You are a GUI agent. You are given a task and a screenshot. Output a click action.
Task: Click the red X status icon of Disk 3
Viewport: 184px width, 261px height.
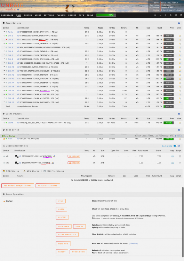(x=7, y=40)
